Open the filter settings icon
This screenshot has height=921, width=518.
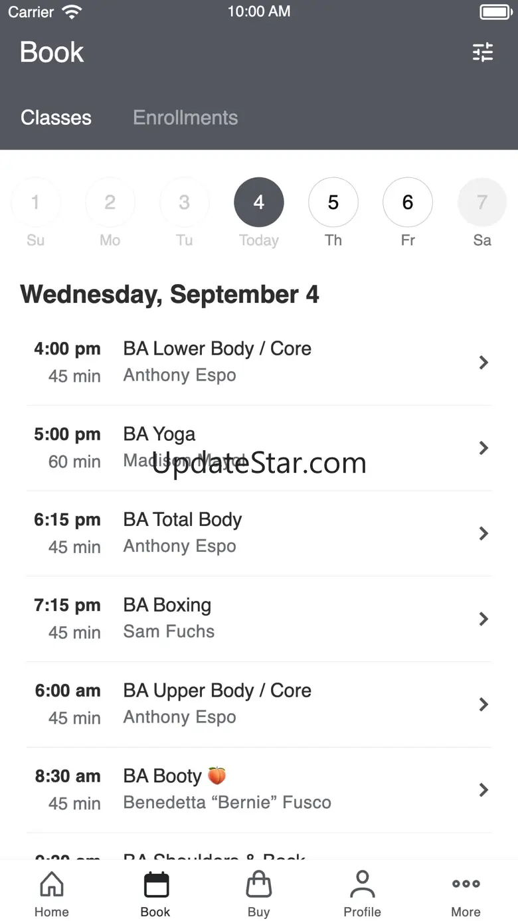pos(483,52)
